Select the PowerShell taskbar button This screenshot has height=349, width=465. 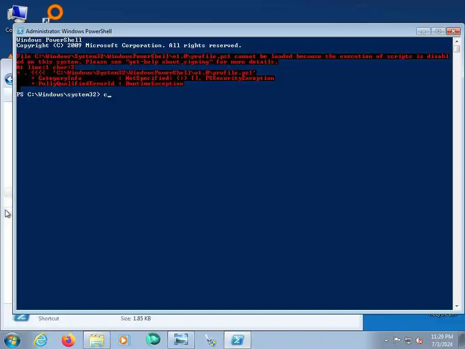pos(237,340)
